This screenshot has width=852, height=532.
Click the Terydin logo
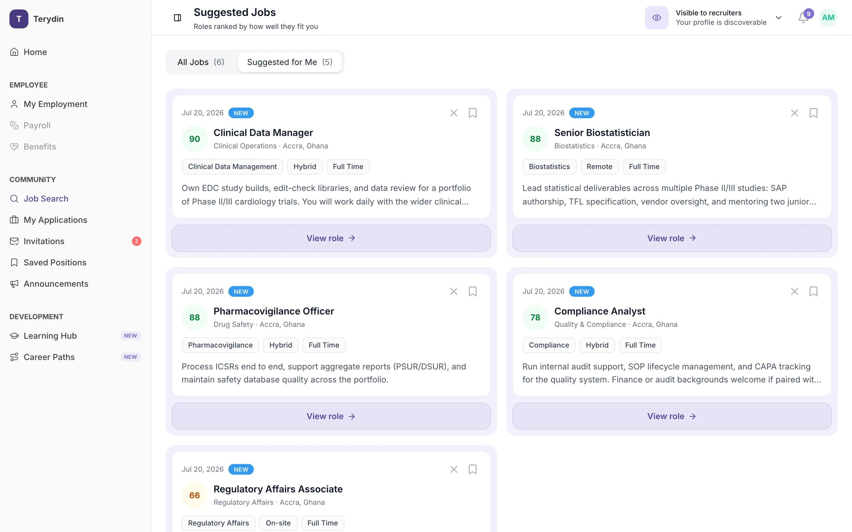coord(19,19)
